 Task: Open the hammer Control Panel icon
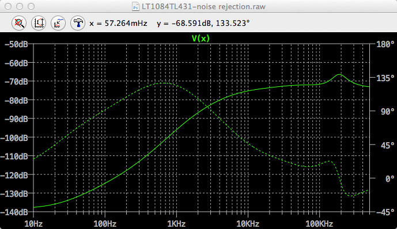(x=78, y=23)
